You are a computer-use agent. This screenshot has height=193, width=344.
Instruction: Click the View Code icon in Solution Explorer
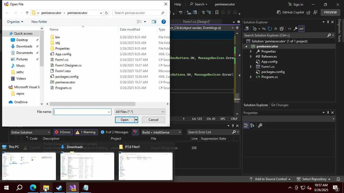(x=289, y=29)
